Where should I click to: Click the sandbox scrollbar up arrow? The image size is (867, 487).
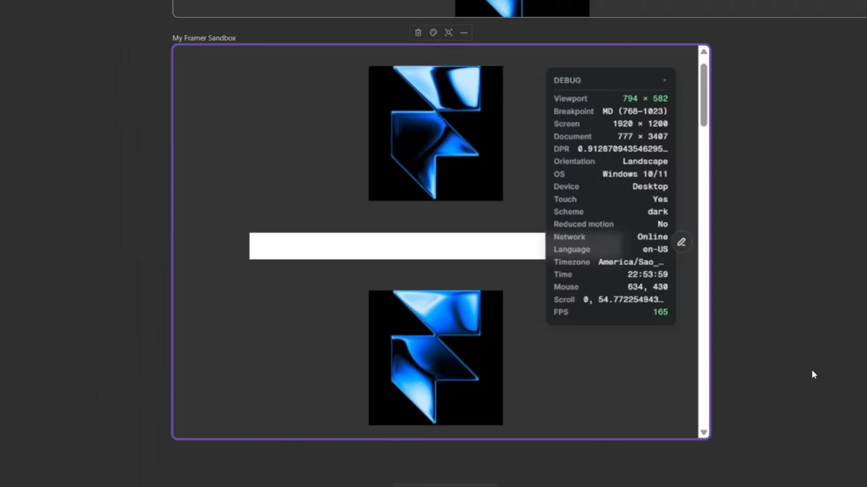coord(704,51)
